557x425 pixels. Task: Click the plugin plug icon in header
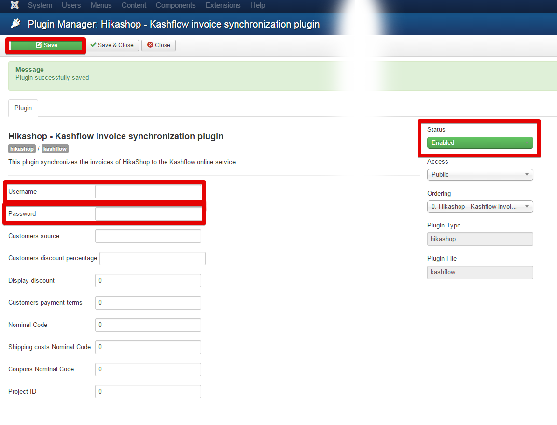[15, 24]
